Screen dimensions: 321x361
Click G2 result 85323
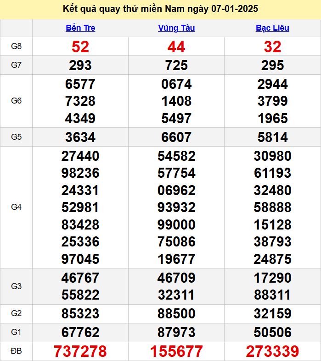pos(80,314)
